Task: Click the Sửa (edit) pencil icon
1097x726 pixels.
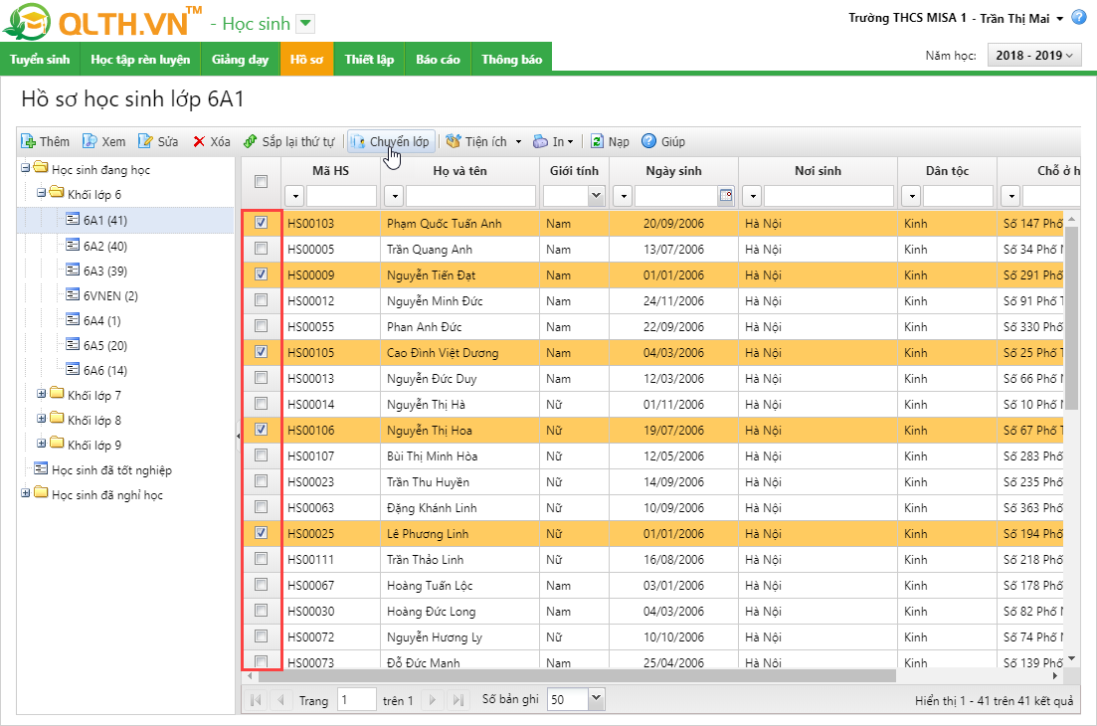Action: [145, 141]
